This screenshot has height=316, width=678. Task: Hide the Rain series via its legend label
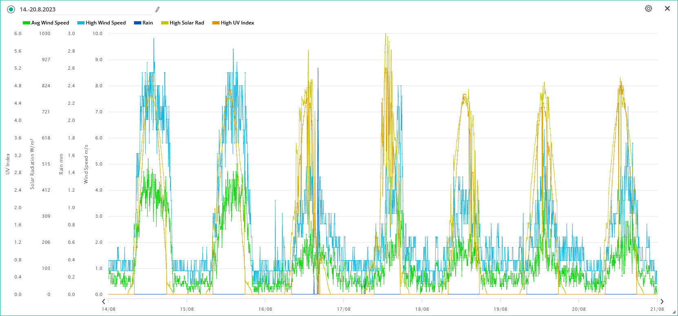tap(148, 23)
